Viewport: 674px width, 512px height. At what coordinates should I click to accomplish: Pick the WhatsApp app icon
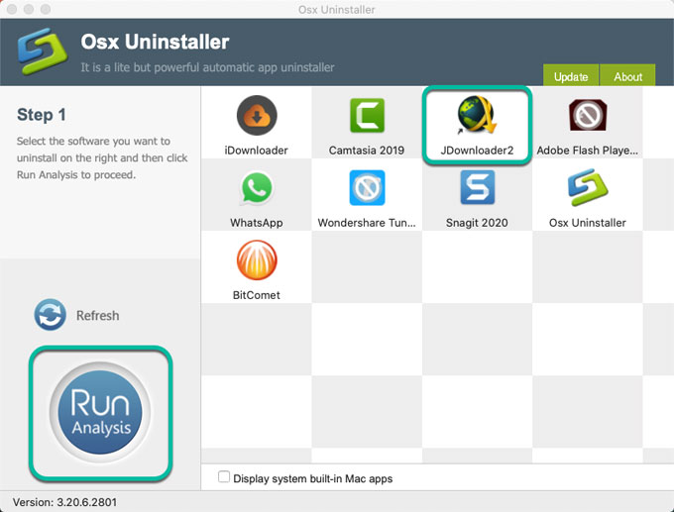coord(257,188)
